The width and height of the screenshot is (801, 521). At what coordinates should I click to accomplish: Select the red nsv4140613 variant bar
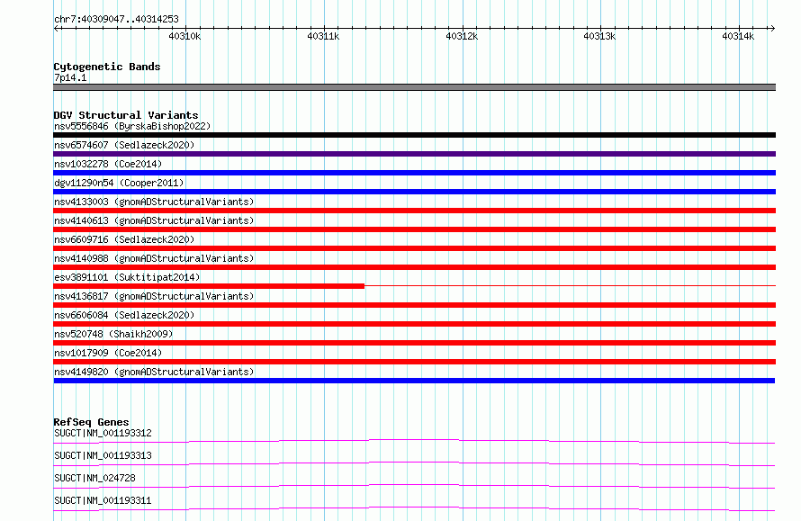pyautogui.click(x=414, y=229)
